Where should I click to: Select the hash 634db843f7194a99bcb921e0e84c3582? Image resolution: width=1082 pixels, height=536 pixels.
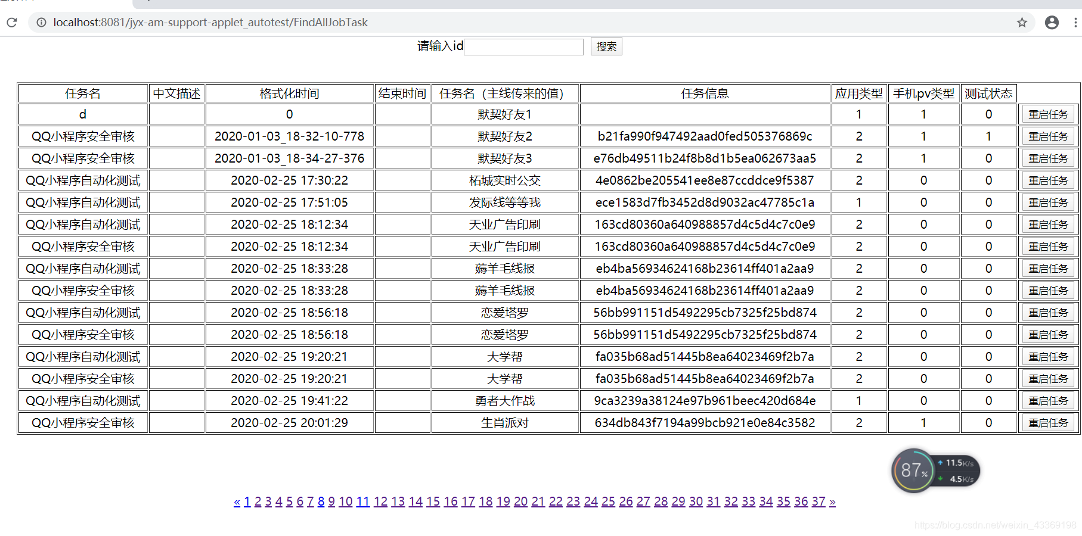(705, 423)
